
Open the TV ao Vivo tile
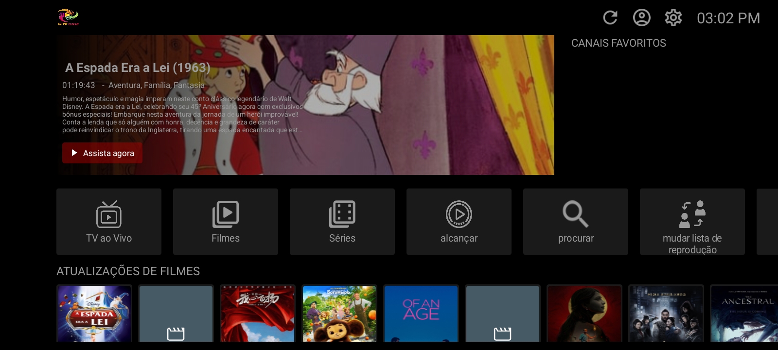(109, 222)
